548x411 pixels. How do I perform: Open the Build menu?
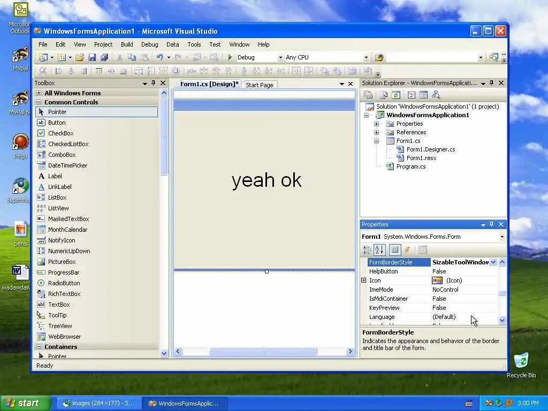(x=127, y=44)
